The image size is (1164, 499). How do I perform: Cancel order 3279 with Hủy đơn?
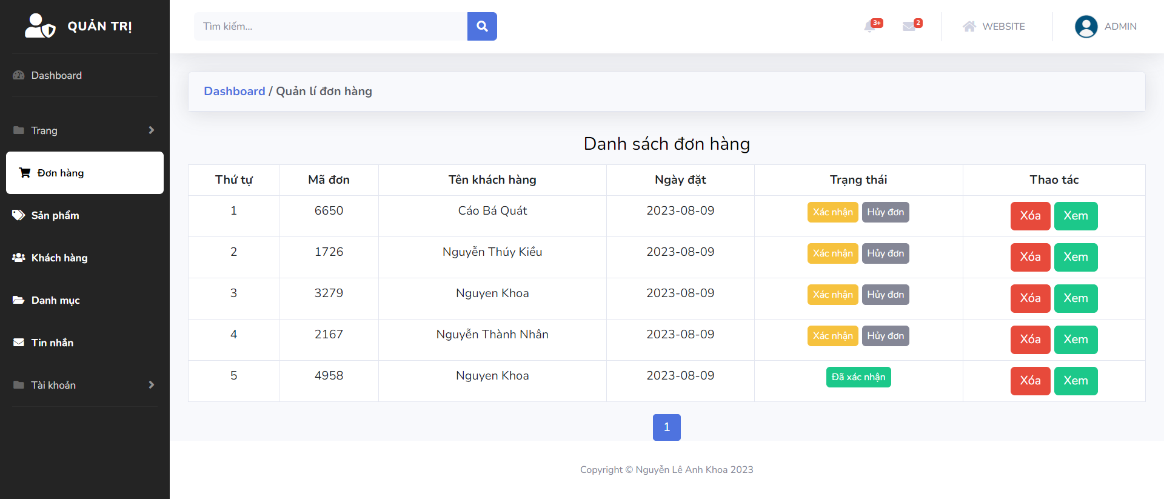pos(886,295)
